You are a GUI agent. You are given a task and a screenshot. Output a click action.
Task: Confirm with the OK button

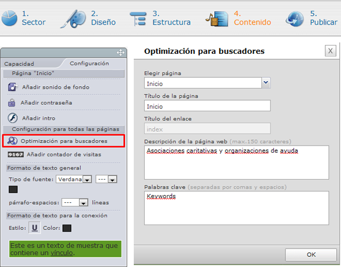(x=311, y=254)
